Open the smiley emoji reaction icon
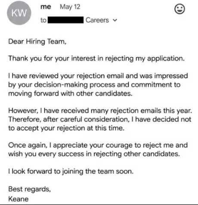This screenshot has height=205, width=198. 179,9
